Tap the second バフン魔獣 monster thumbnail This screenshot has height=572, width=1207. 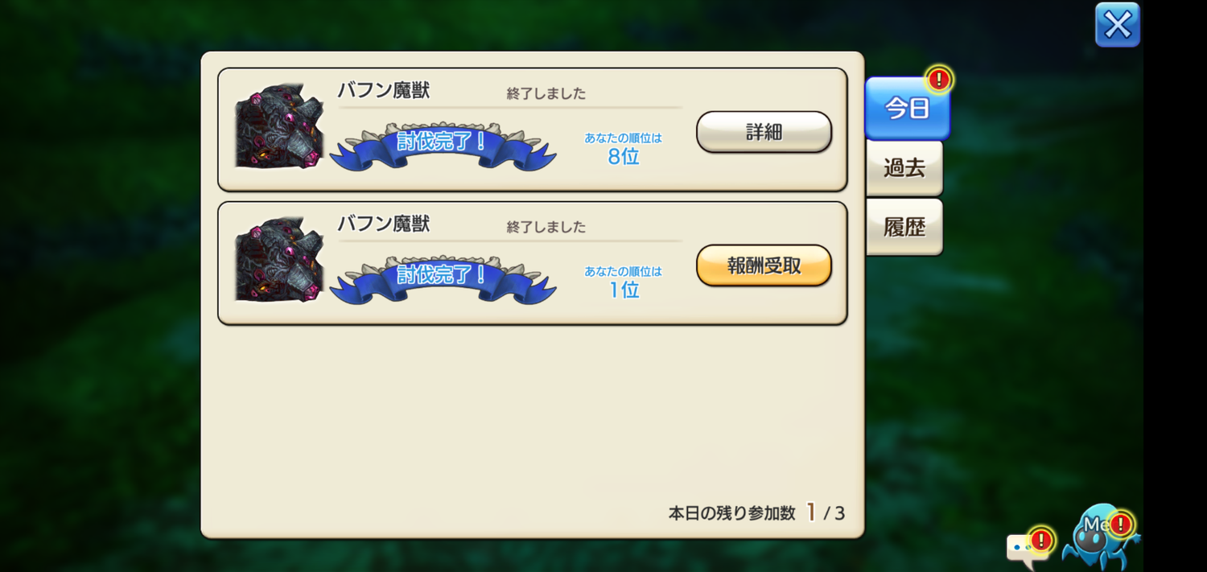pyautogui.click(x=278, y=259)
